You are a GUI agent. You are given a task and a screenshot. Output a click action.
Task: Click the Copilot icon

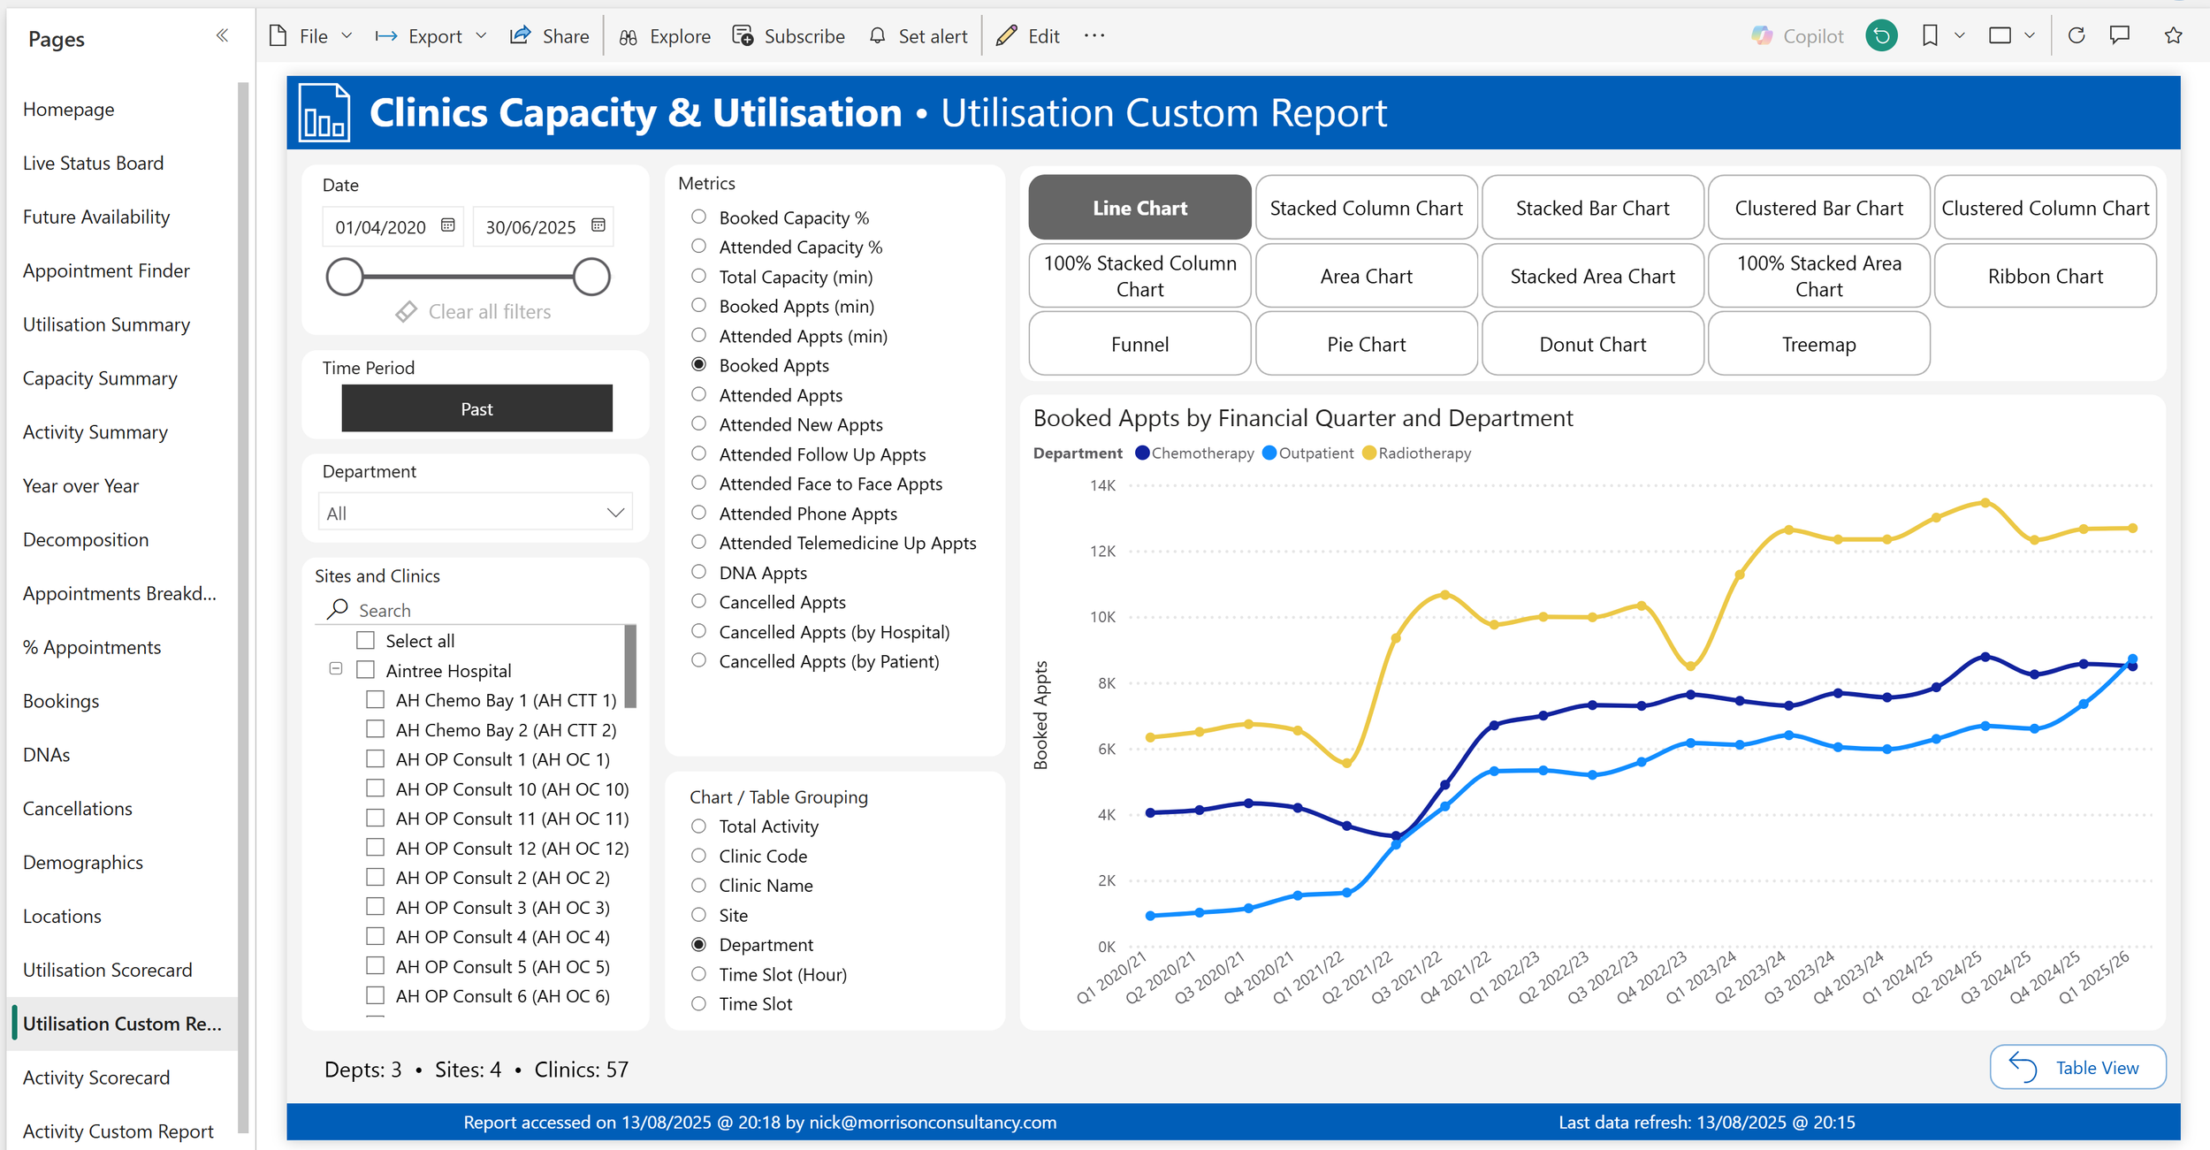(x=1762, y=35)
